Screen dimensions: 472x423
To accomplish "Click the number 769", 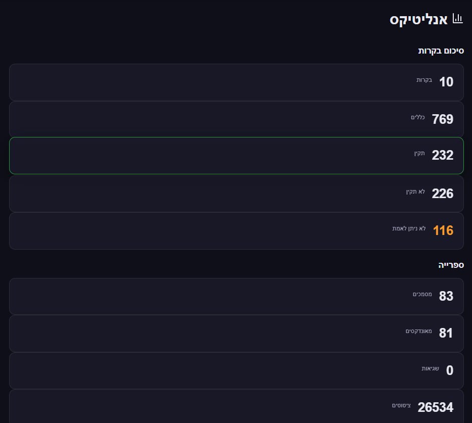I will coord(443,119).
